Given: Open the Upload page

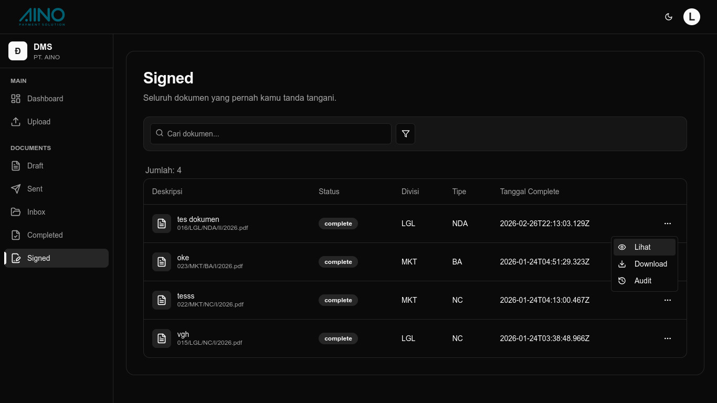Looking at the screenshot, I should [39, 122].
